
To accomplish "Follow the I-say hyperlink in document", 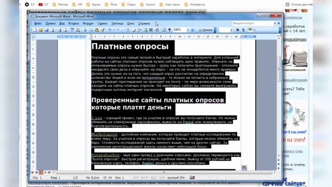I will pos(97,118).
